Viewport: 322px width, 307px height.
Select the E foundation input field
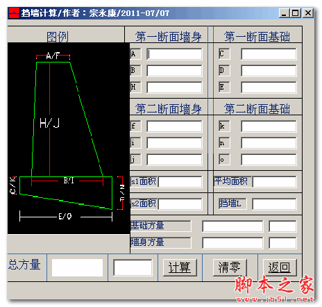click(269, 88)
